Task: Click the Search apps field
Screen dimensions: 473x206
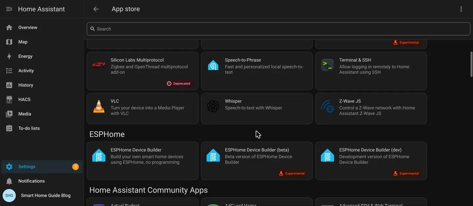Action: [x=279, y=29]
